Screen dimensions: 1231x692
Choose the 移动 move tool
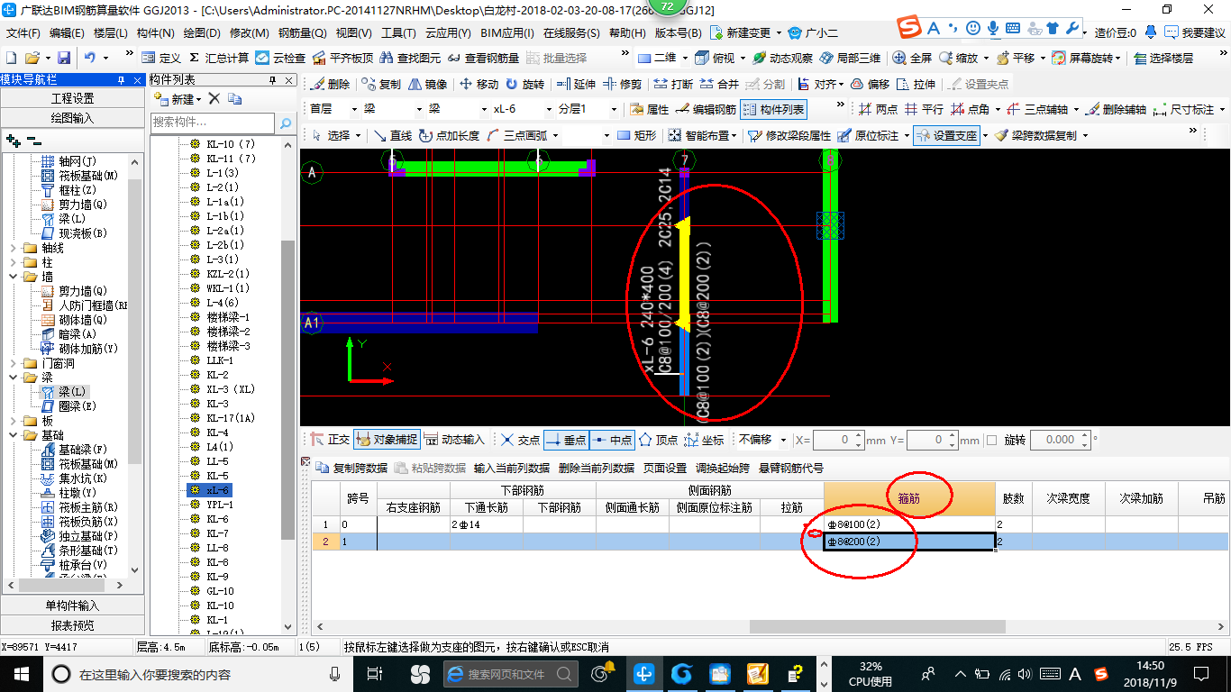(479, 84)
